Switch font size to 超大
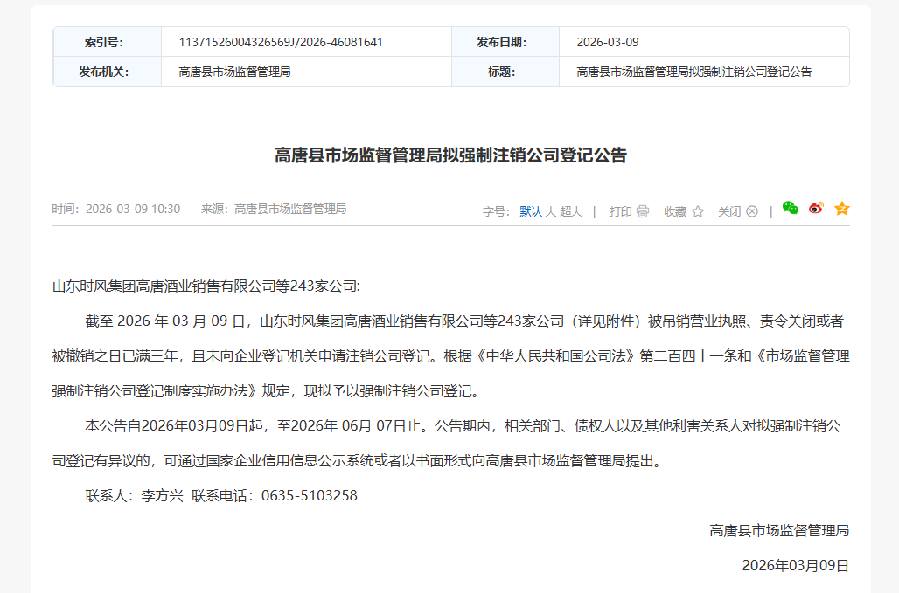 (569, 210)
